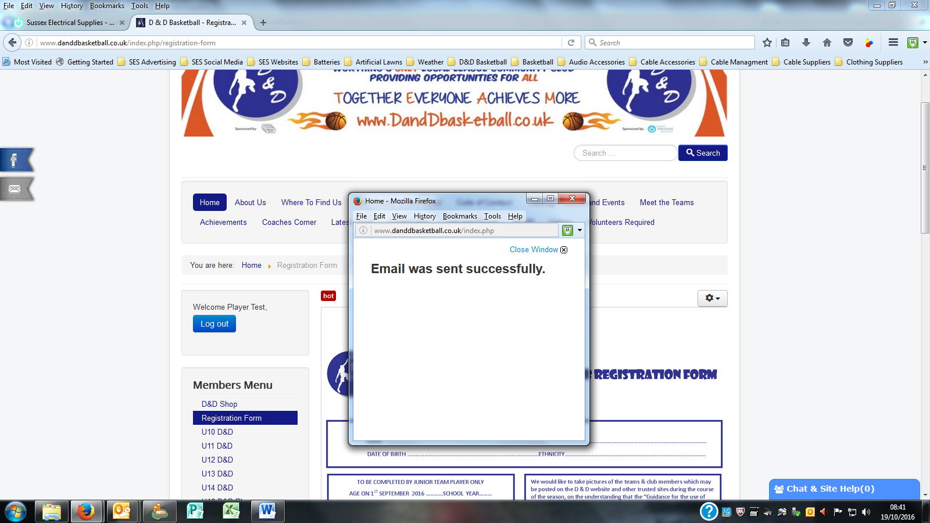Open the Achievements navigation link
Image resolution: width=930 pixels, height=523 pixels.
point(223,222)
